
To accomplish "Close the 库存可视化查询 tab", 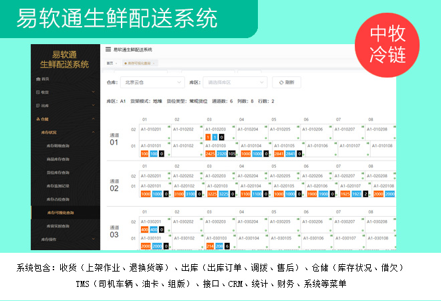I will coord(154,64).
